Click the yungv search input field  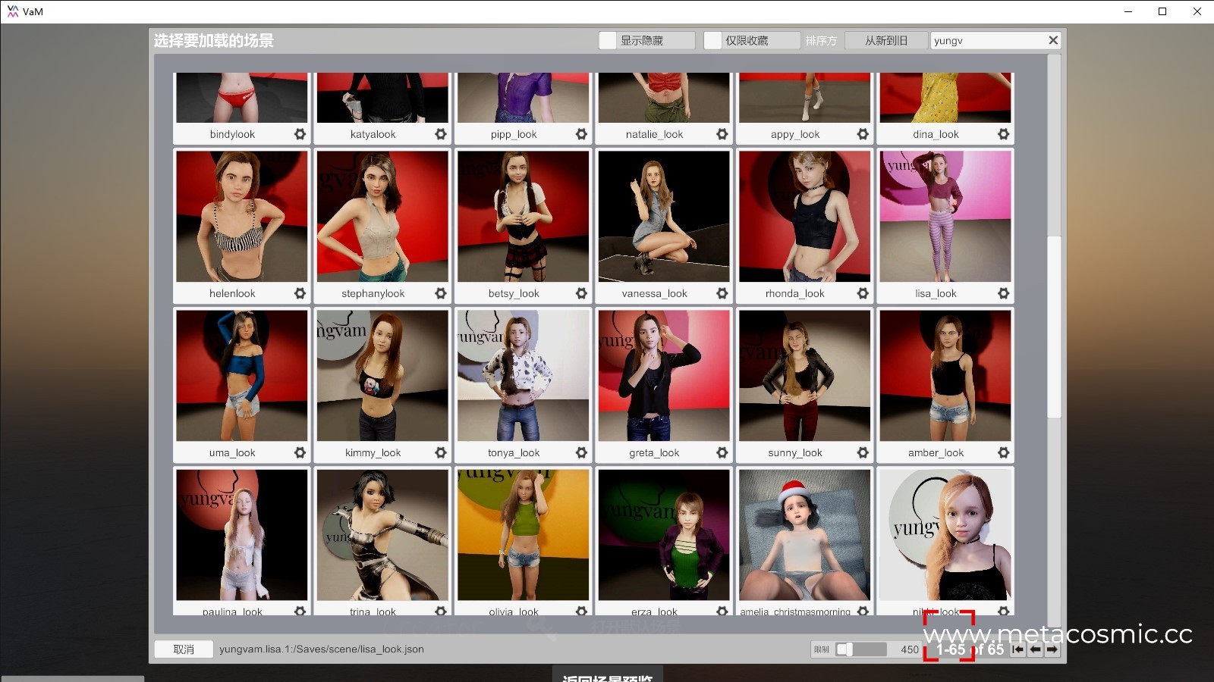(x=989, y=40)
